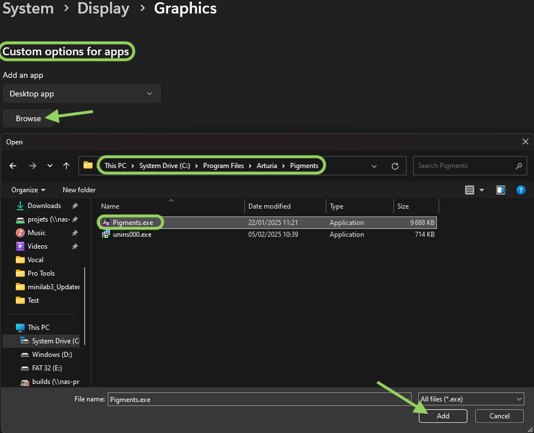Open the Desktop app dropdown
534x433 pixels.
pos(82,94)
